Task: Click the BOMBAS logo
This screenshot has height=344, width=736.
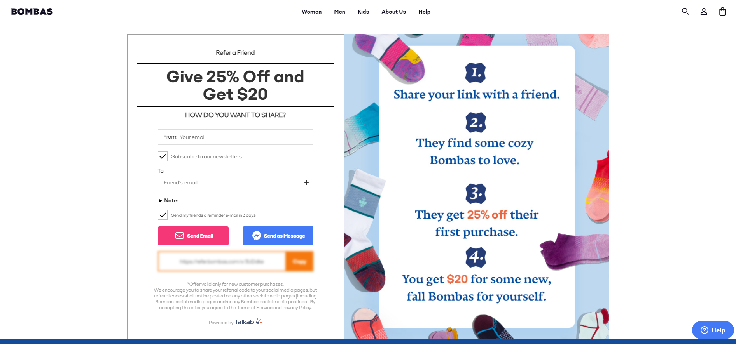Action: point(31,11)
